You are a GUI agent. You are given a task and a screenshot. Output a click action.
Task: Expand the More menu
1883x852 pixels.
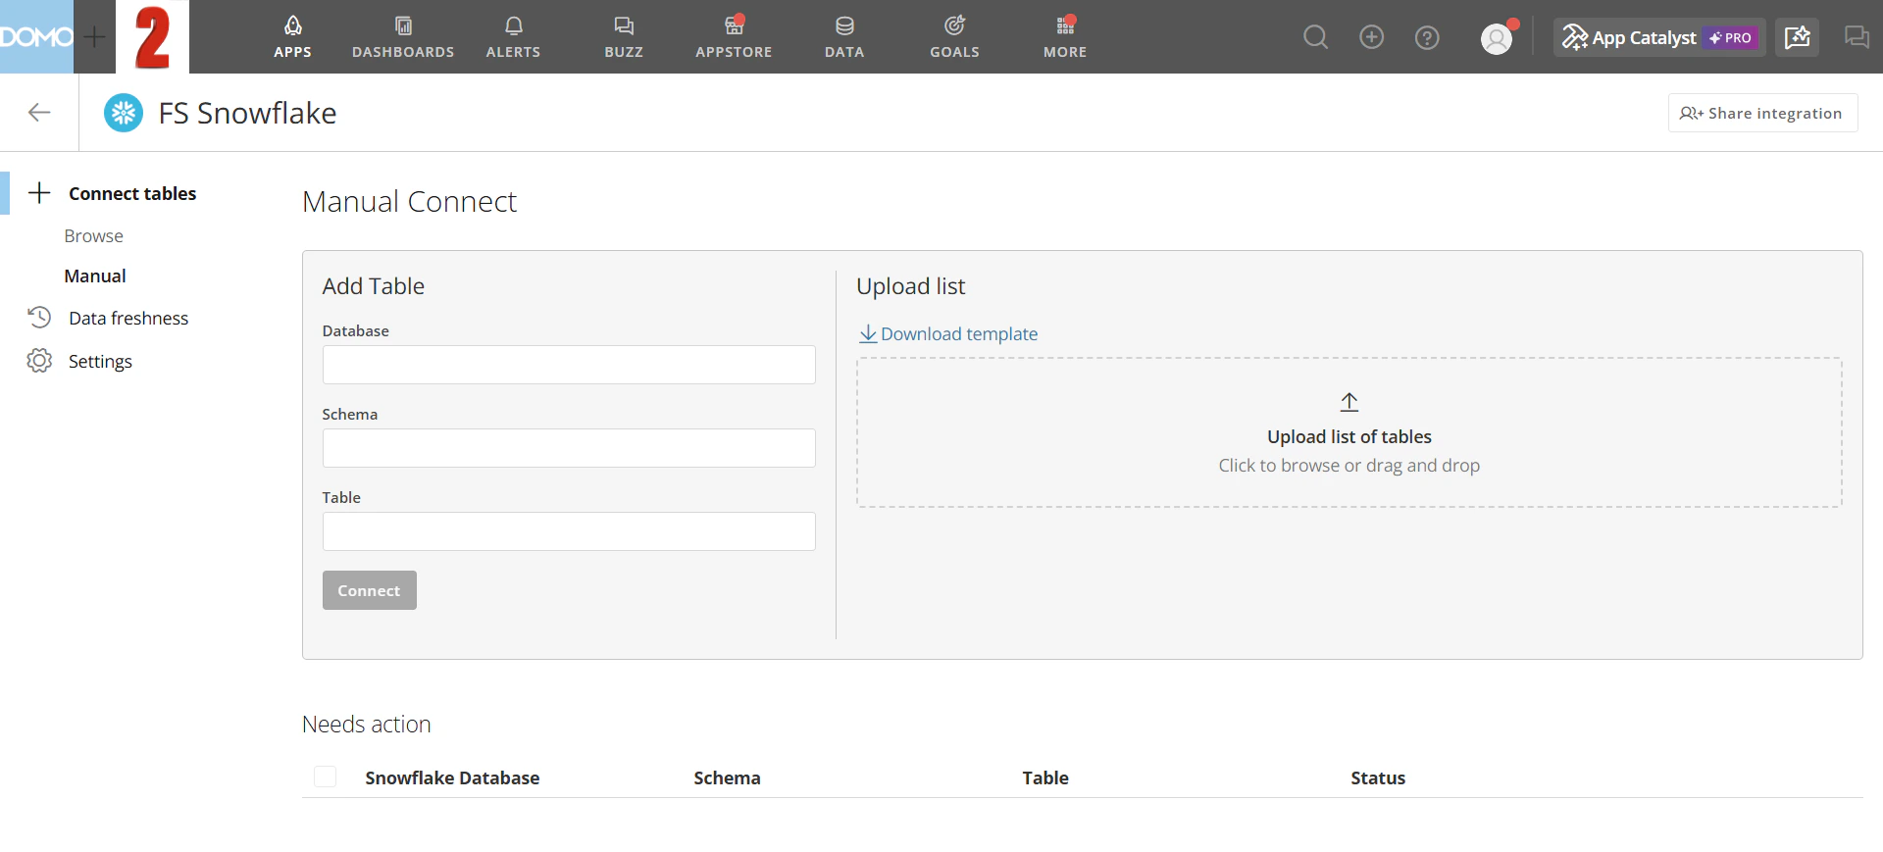tap(1065, 37)
